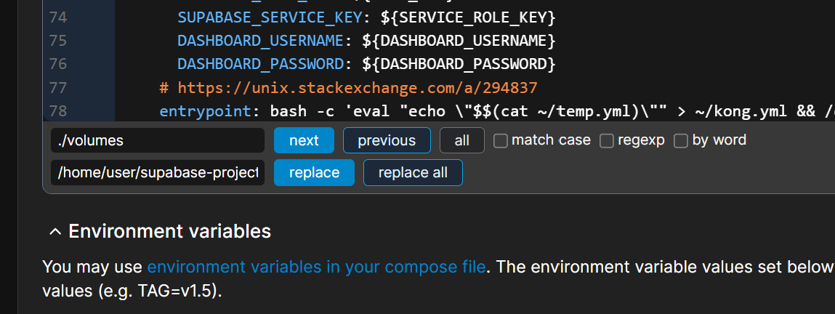Collapse the Environment variables chevron
This screenshot has width=835, height=314.
pyautogui.click(x=55, y=232)
